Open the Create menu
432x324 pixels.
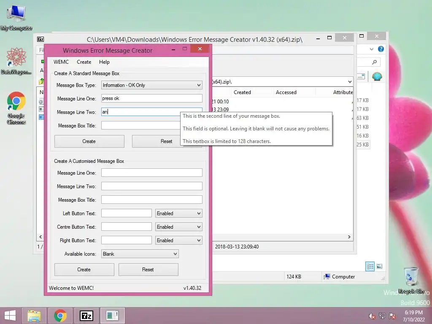tap(84, 62)
